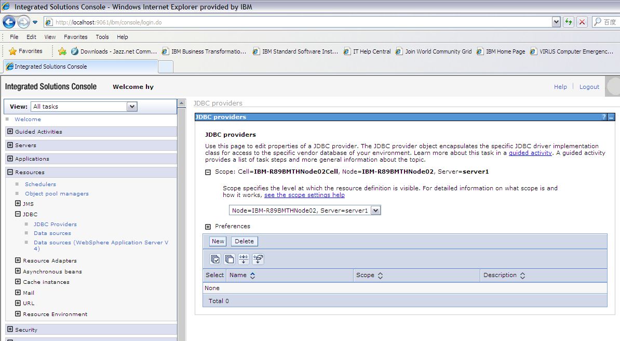Screen dimensions: 620x341
Task: Click the address bar URL field
Action: click(x=298, y=22)
